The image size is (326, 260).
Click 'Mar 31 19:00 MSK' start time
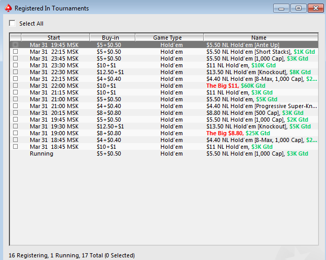coord(54,133)
